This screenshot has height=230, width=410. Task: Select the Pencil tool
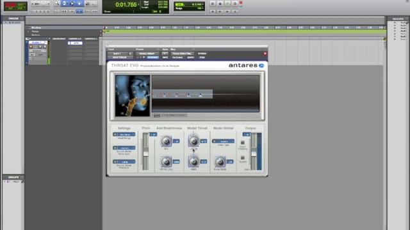pos(94,3)
